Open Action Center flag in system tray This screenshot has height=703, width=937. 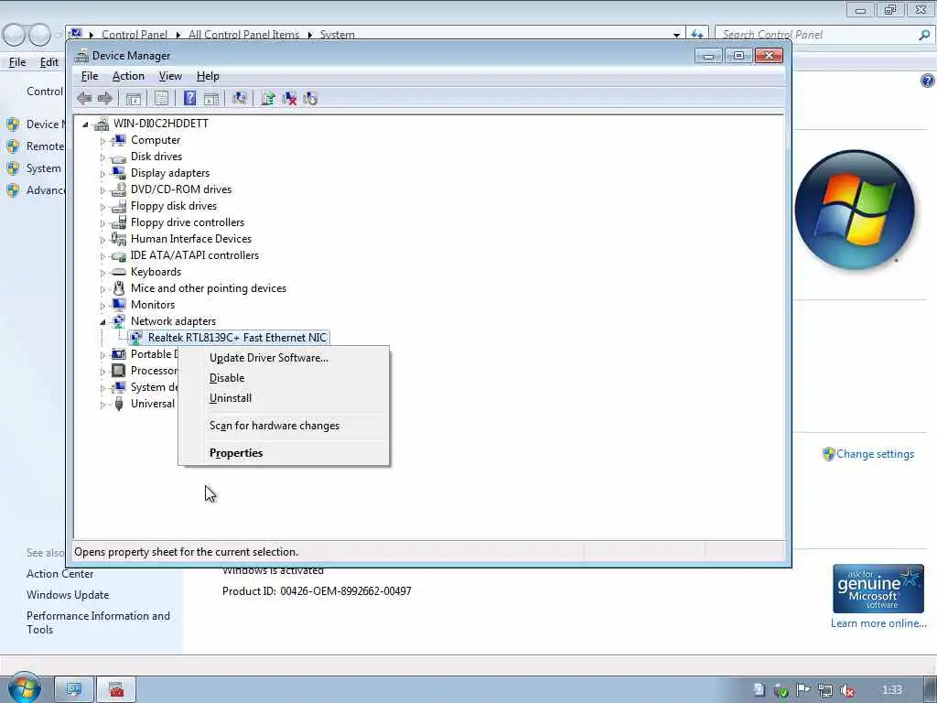(803, 690)
